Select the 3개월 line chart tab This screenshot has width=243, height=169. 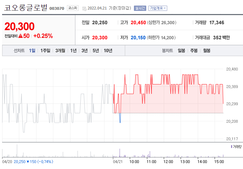tap(60, 50)
